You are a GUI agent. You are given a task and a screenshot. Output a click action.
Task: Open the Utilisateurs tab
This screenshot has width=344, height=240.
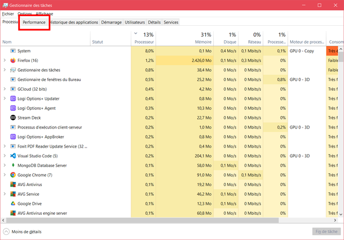pos(135,22)
